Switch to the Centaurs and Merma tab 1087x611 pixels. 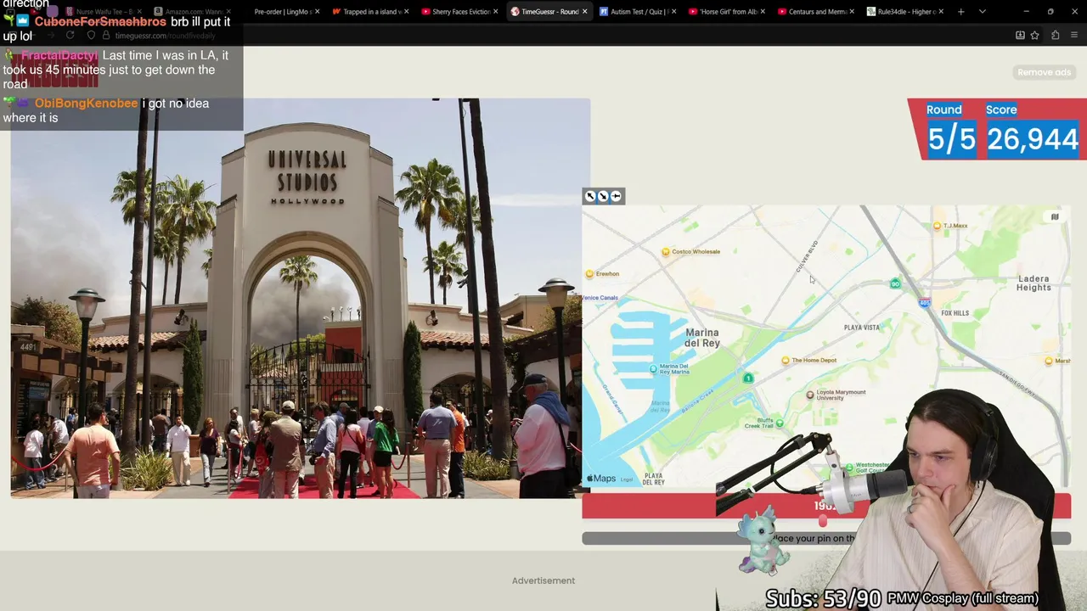(x=814, y=12)
